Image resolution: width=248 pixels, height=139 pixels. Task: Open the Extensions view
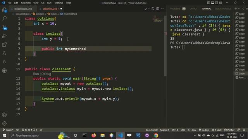(4, 45)
